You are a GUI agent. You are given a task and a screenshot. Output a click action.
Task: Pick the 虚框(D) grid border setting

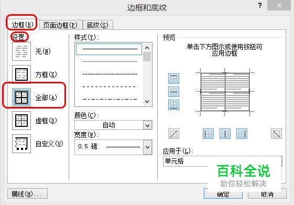21,121
